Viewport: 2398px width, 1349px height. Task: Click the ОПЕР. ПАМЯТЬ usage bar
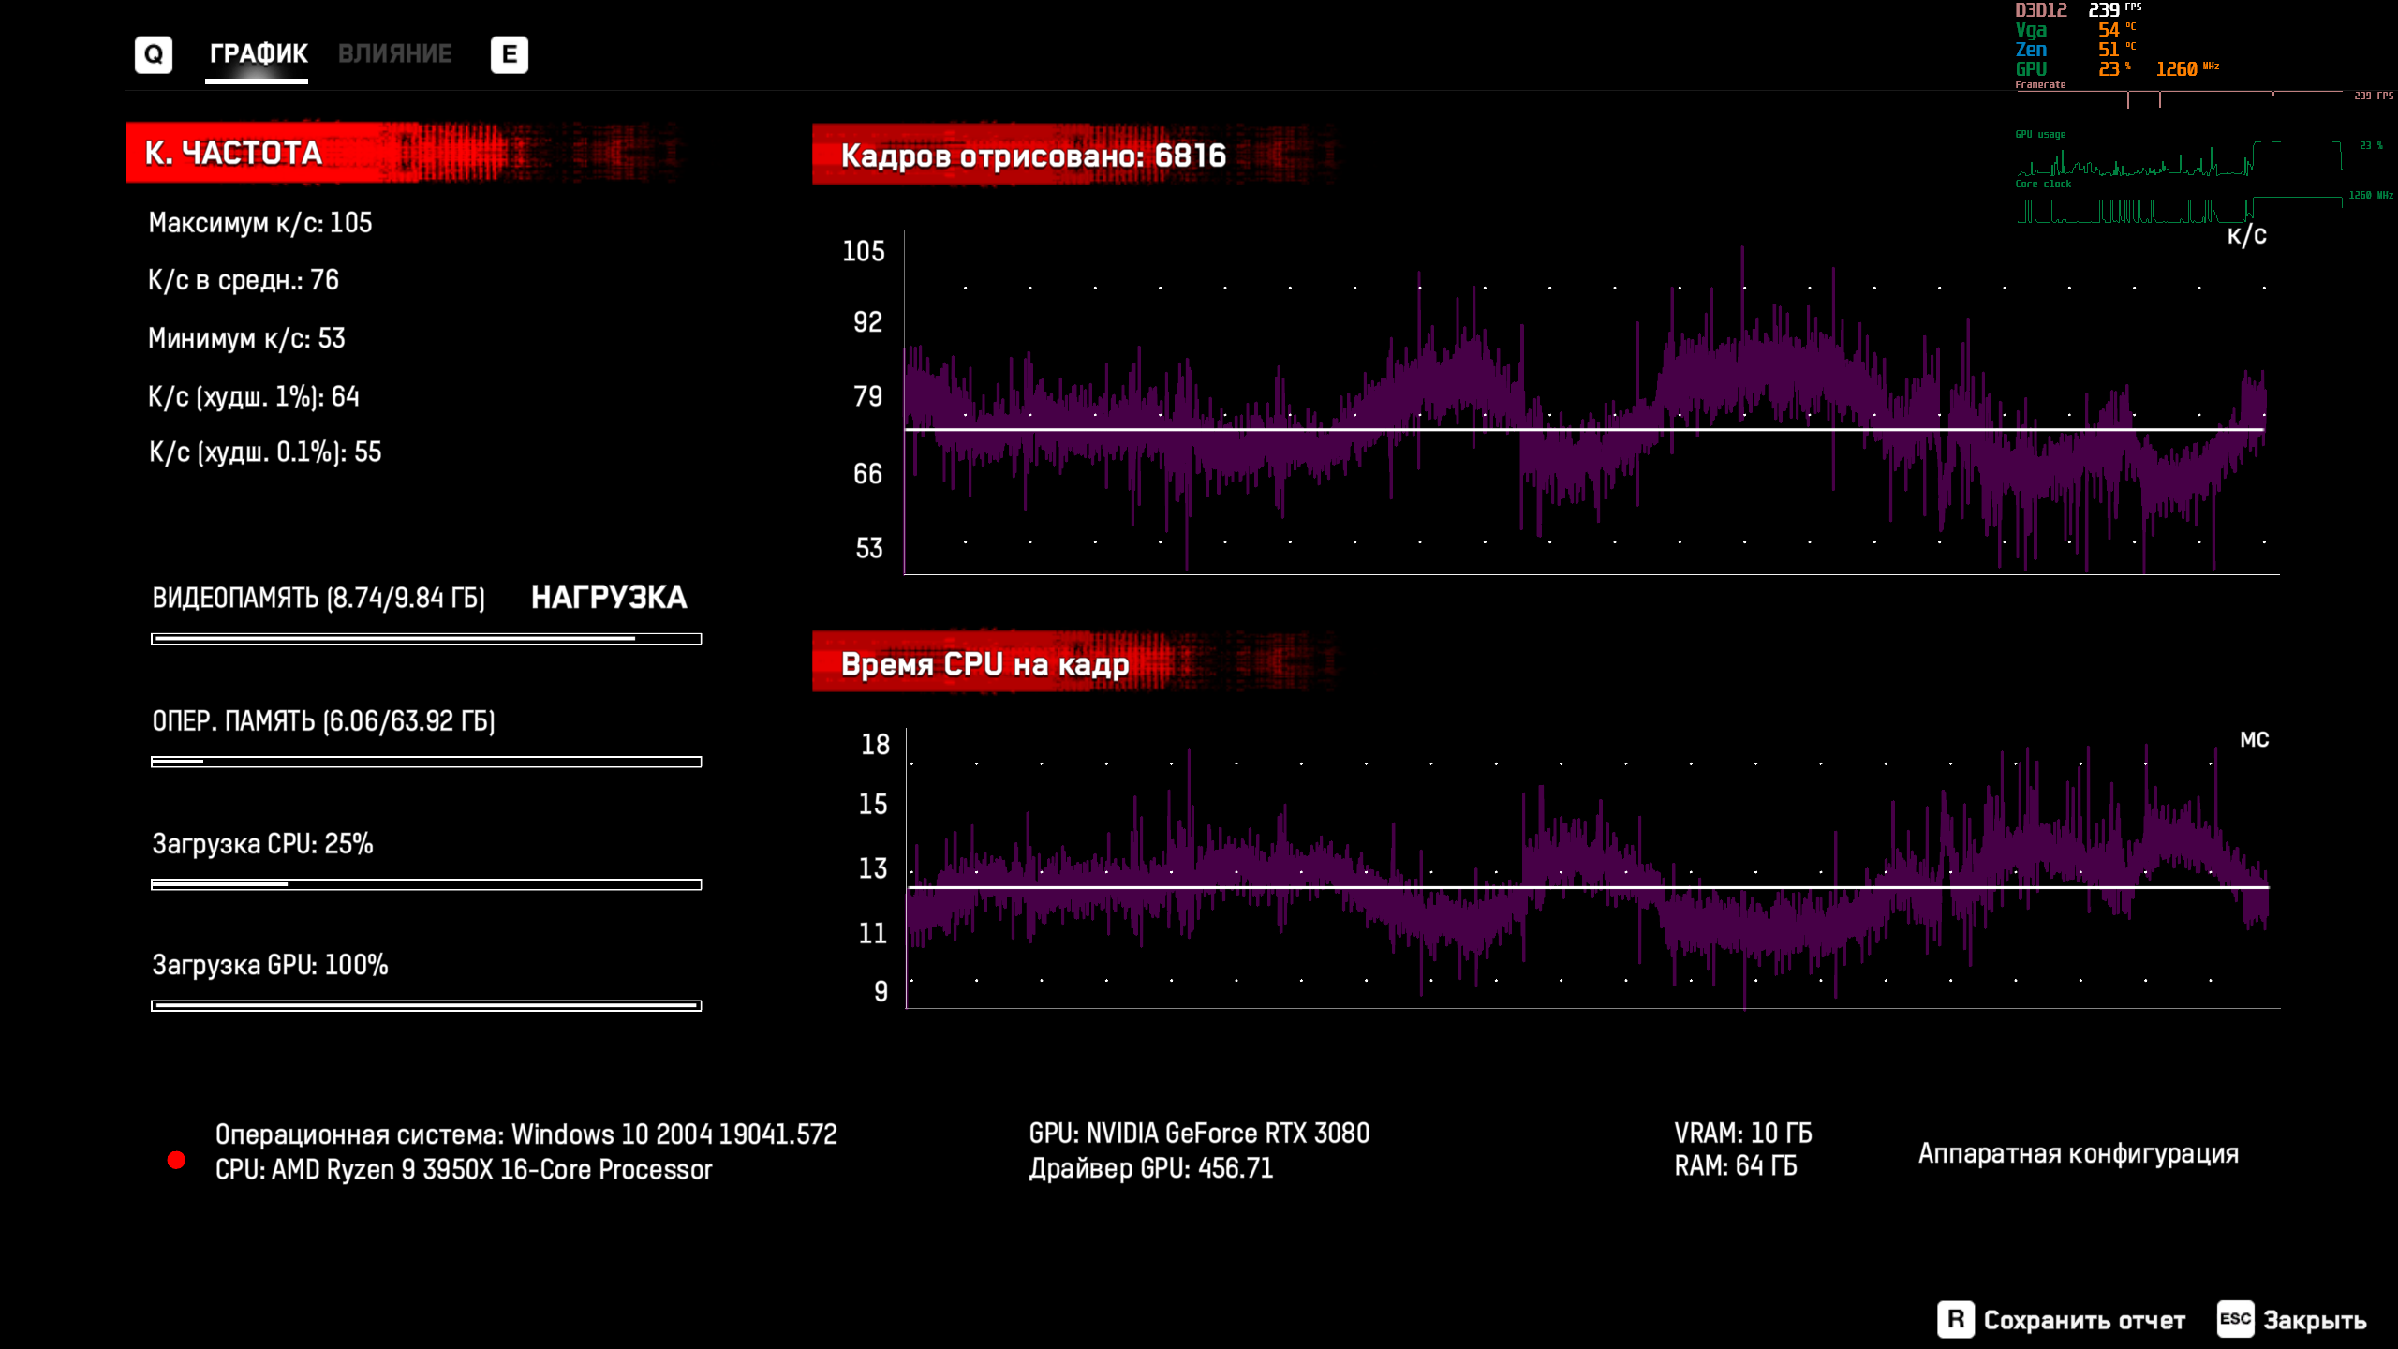(426, 762)
